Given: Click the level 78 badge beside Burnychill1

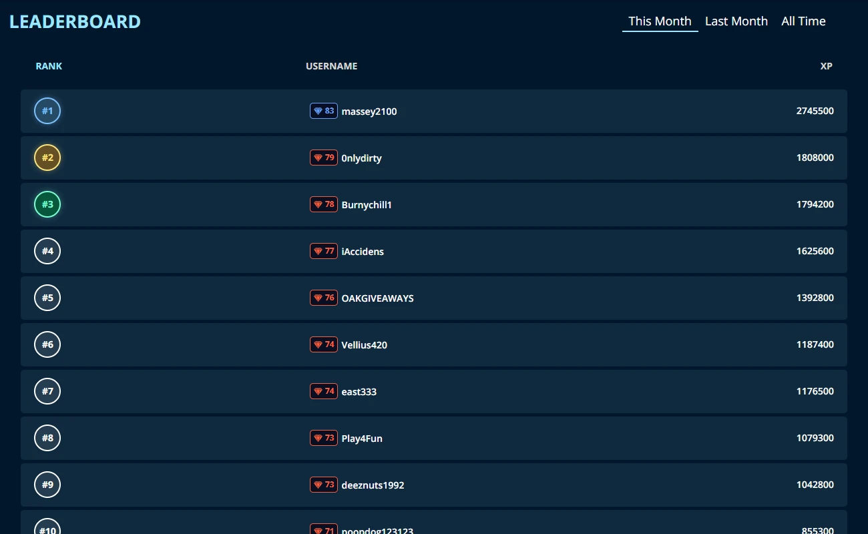Looking at the screenshot, I should click(324, 204).
